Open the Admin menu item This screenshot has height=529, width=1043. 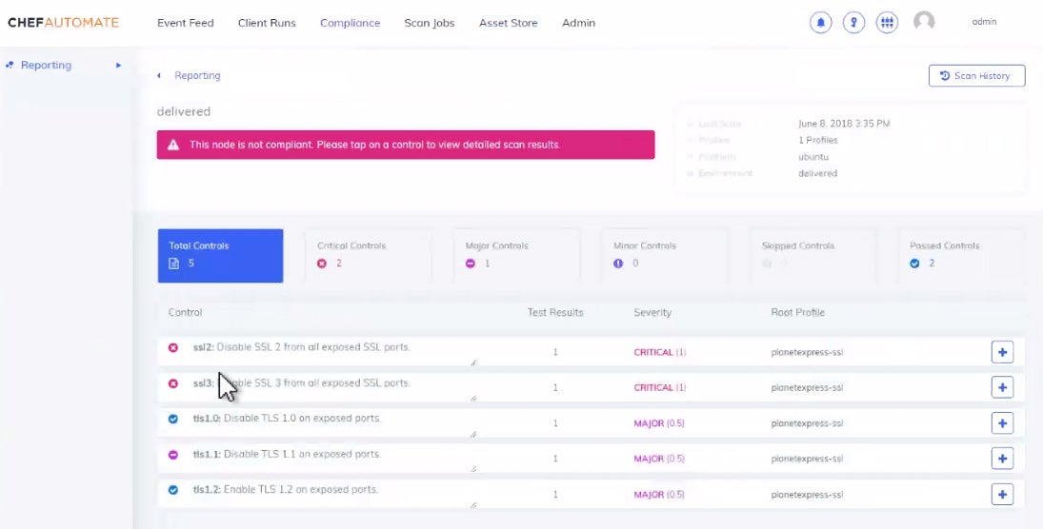579,23
